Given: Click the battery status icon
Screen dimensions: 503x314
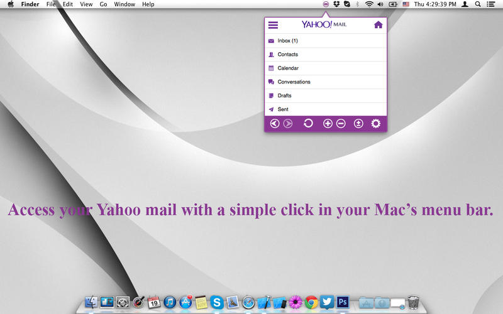Looking at the screenshot, I should coord(392,4).
